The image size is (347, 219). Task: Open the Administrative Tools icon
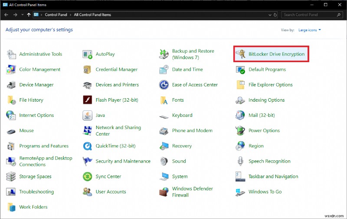(x=11, y=54)
